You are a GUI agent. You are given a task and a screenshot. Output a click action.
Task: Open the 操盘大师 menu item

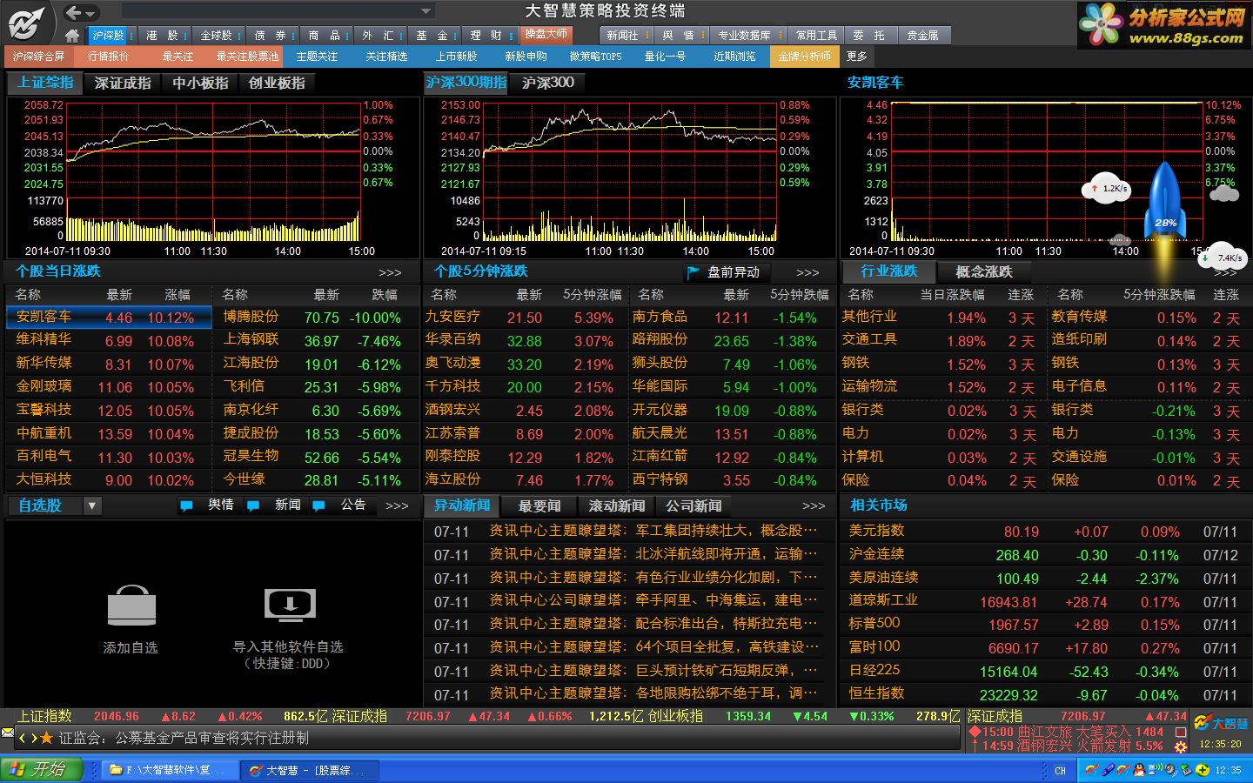click(x=546, y=34)
